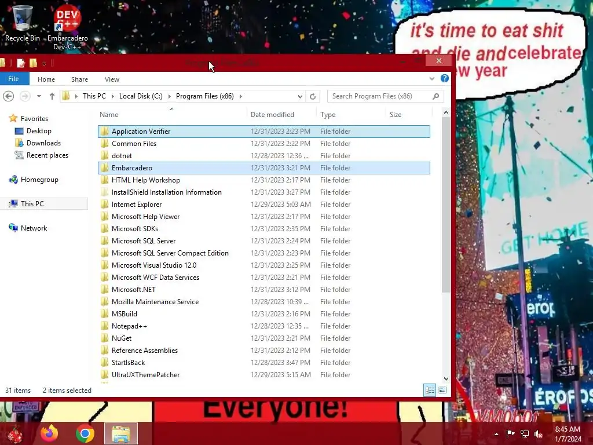This screenshot has width=593, height=445.
Task: Expand the ribbon with the chevron
Action: pyautogui.click(x=432, y=79)
